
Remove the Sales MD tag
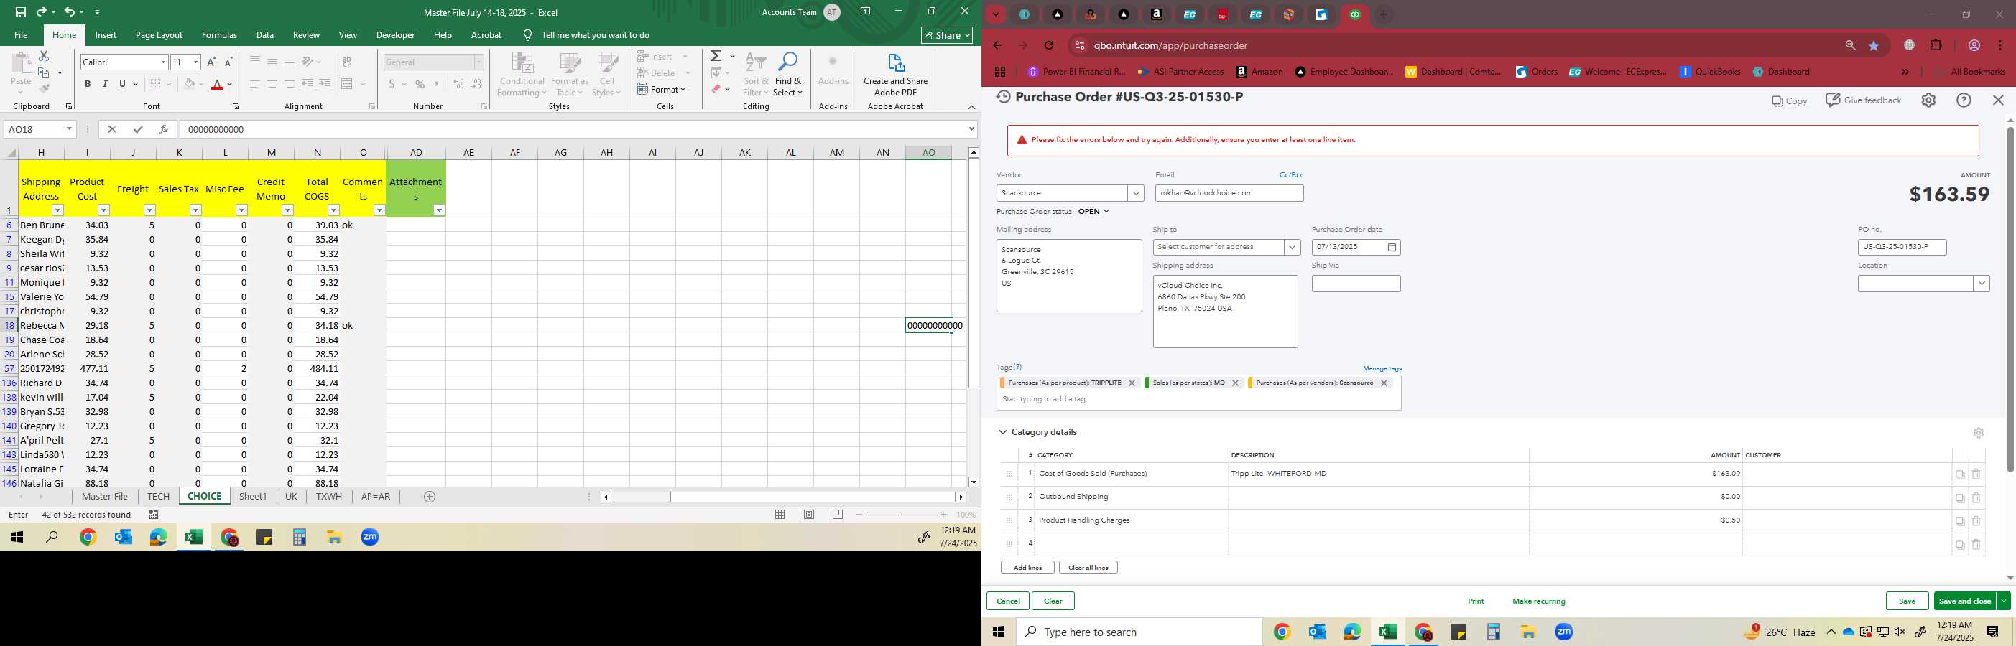tap(1235, 383)
